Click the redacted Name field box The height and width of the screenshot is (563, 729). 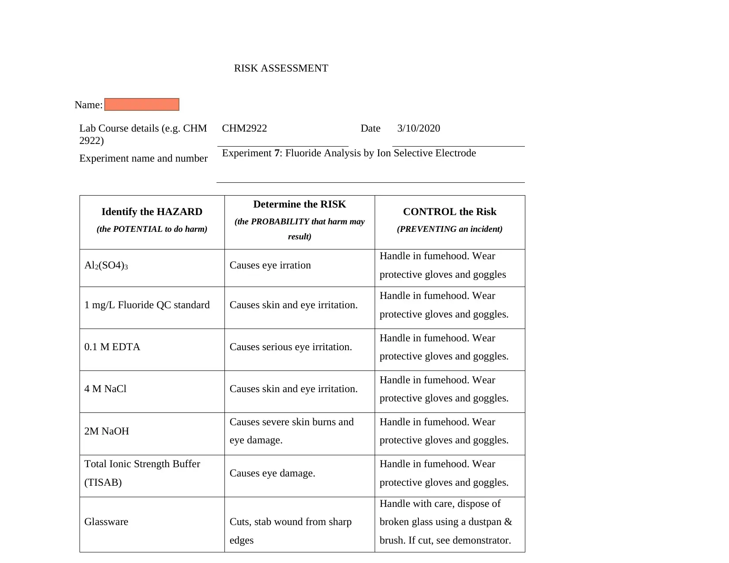point(142,105)
